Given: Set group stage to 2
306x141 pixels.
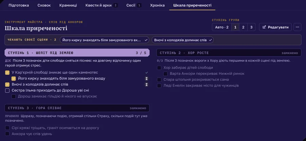Looking at the screenshot, I should (243, 27).
